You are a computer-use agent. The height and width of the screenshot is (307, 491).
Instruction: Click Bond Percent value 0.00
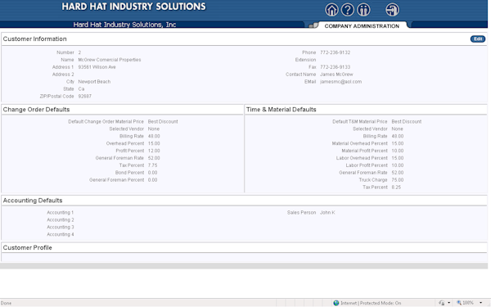(x=152, y=173)
